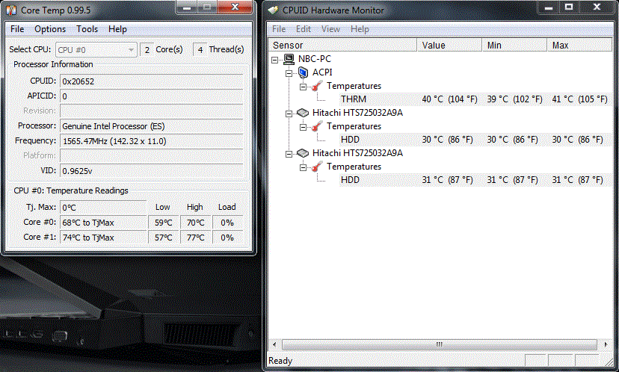Click THRM value 40 °C (104 °F)

pyautogui.click(x=449, y=99)
